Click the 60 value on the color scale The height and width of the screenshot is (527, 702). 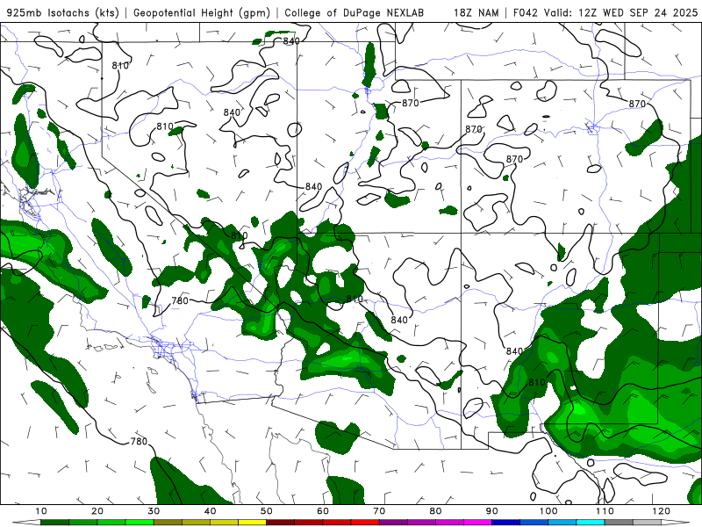tap(323, 511)
